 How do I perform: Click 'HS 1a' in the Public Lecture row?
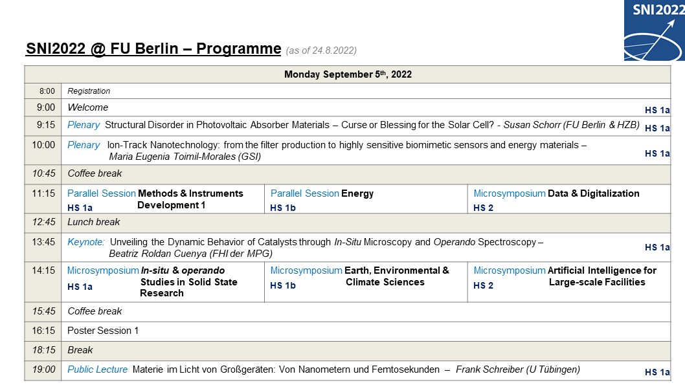tap(657, 372)
